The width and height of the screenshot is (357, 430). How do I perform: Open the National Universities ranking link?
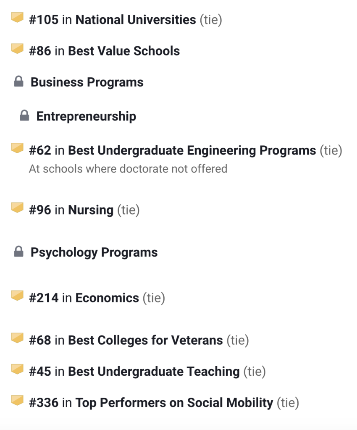point(135,20)
